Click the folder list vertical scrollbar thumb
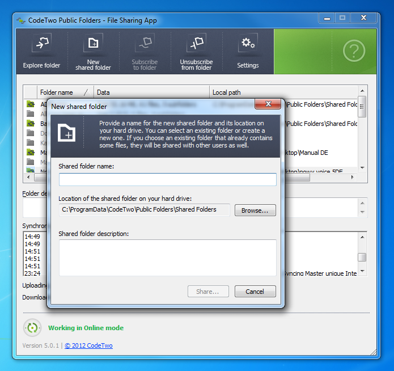The image size is (394, 371). click(362, 107)
